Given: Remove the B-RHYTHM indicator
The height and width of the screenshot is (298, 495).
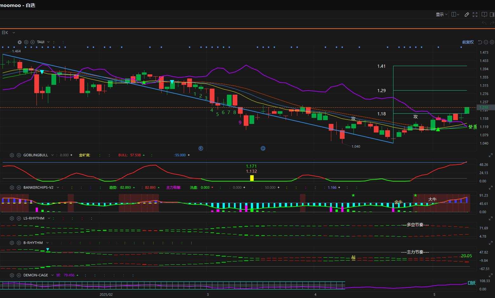Looking at the screenshot, I should [x=19, y=243].
